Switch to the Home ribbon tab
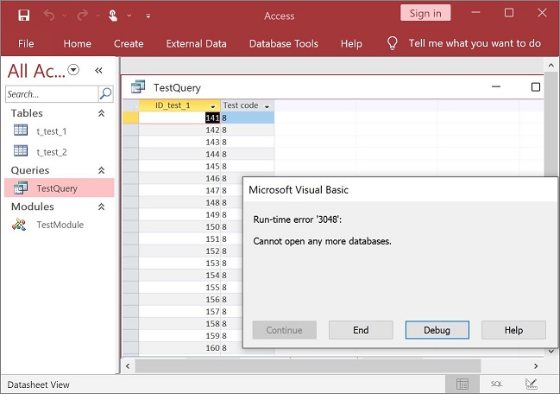Image resolution: width=560 pixels, height=394 pixels. pos(77,43)
